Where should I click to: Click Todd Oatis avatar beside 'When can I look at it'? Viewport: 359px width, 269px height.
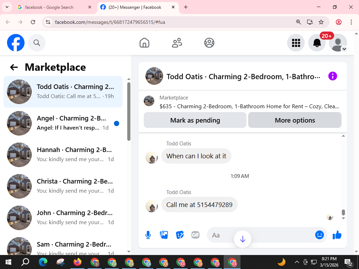[x=151, y=157]
